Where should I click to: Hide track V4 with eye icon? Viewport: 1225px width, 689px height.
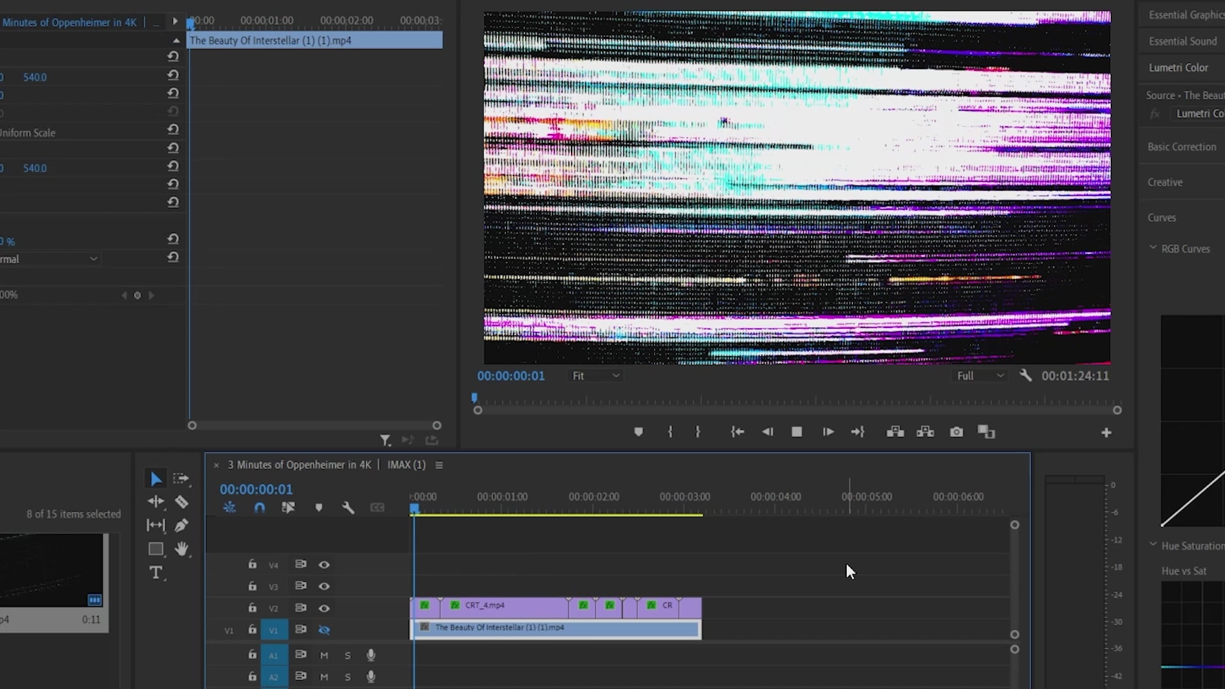coord(324,565)
